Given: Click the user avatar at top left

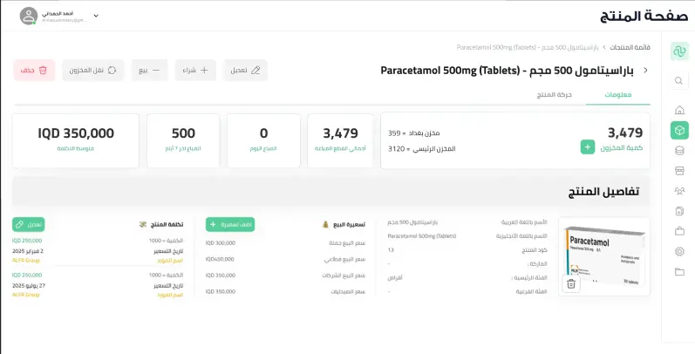Looking at the screenshot, I should [x=29, y=16].
